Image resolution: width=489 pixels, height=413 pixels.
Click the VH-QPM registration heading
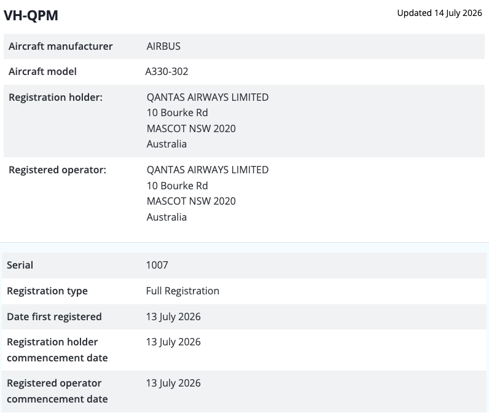point(31,15)
